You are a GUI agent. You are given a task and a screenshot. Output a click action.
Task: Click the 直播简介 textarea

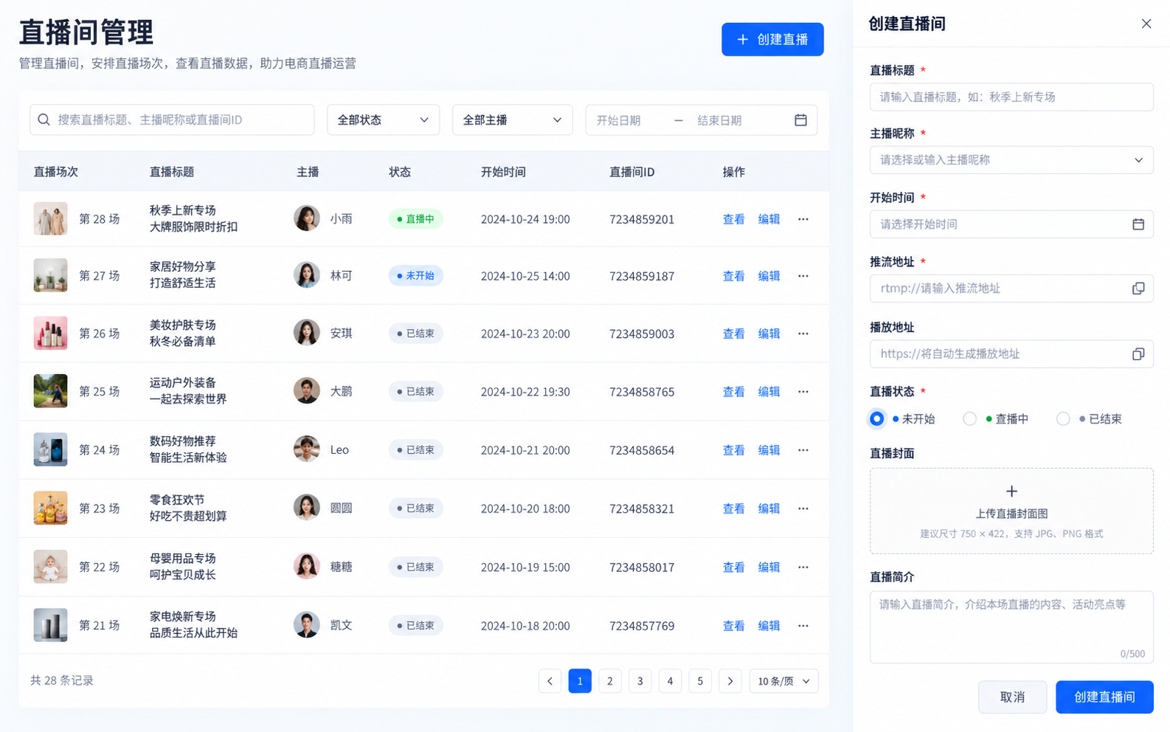(x=1011, y=627)
